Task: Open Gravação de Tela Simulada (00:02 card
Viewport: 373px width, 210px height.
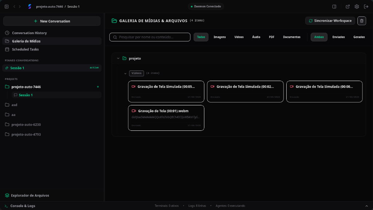Action: (245, 92)
